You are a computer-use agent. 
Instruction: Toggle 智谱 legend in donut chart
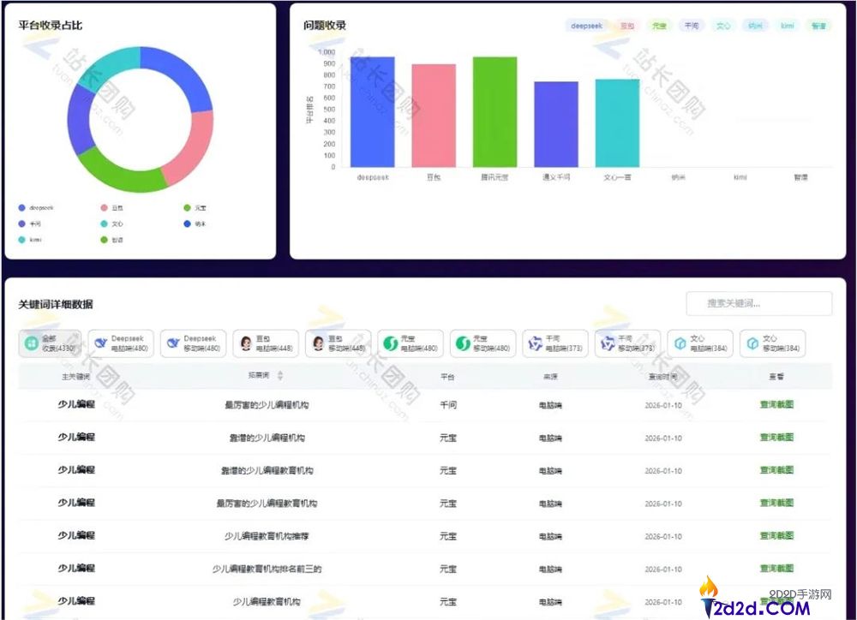point(112,239)
